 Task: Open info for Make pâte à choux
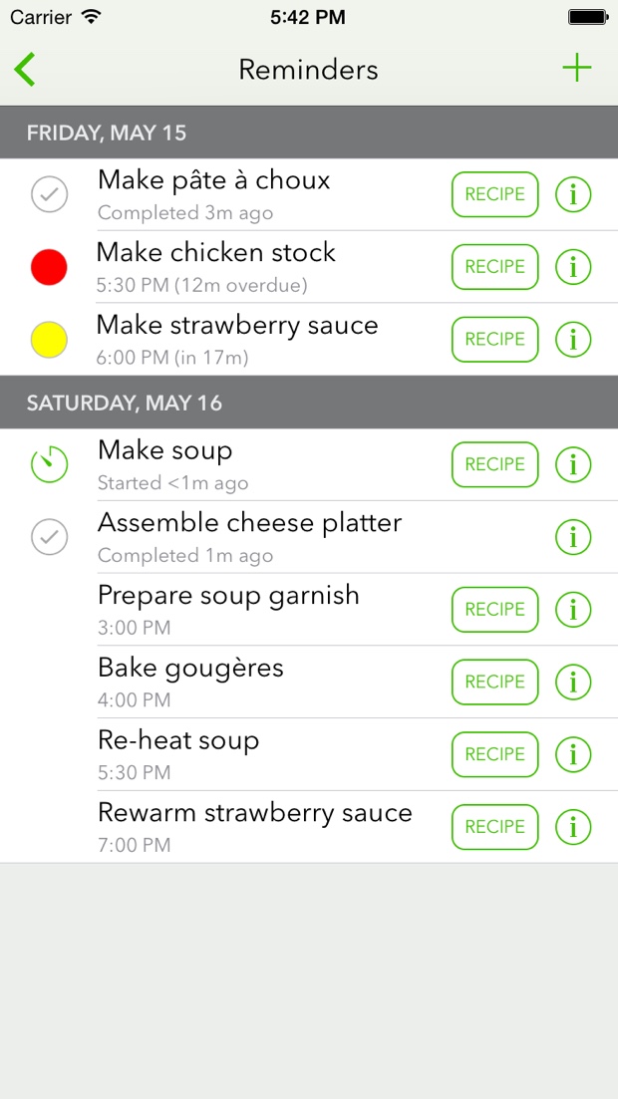click(x=573, y=194)
